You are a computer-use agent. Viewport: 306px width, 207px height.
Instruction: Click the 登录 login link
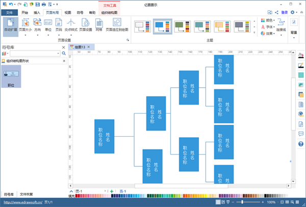(x=284, y=12)
